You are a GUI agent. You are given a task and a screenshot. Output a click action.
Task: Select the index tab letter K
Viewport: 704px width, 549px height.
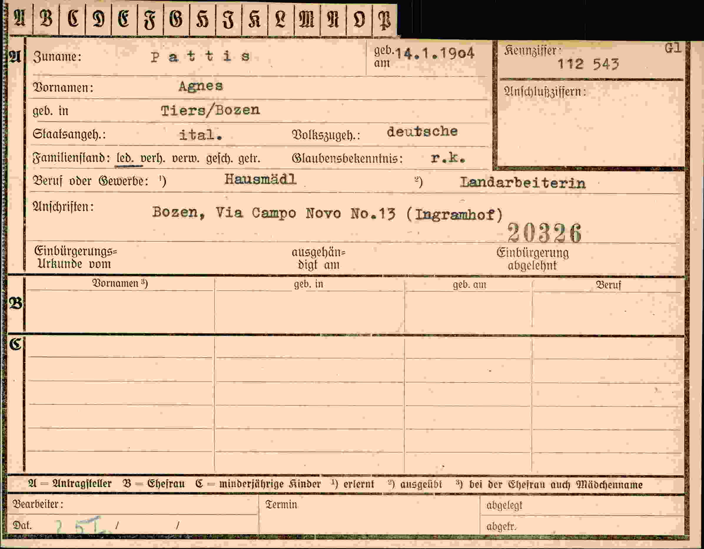255,19
